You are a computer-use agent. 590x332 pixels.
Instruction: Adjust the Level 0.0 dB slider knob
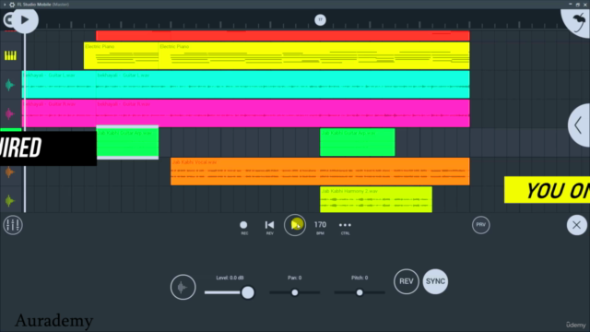(248, 292)
